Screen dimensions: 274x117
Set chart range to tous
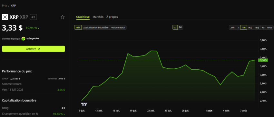click(269, 28)
